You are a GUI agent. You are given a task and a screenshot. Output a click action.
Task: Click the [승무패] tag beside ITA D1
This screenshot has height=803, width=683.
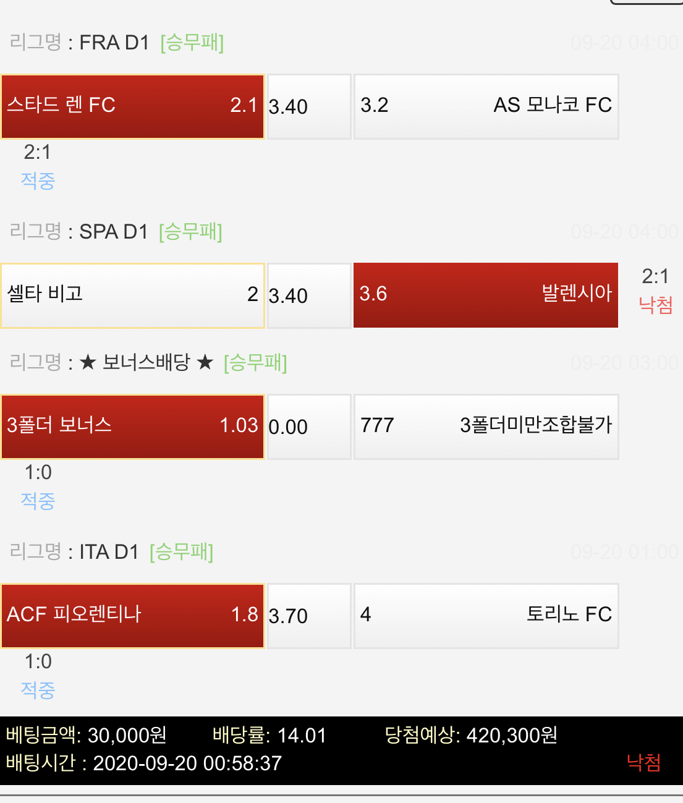click(181, 552)
